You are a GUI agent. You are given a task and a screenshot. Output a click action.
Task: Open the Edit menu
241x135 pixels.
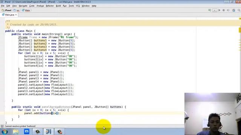8,6
